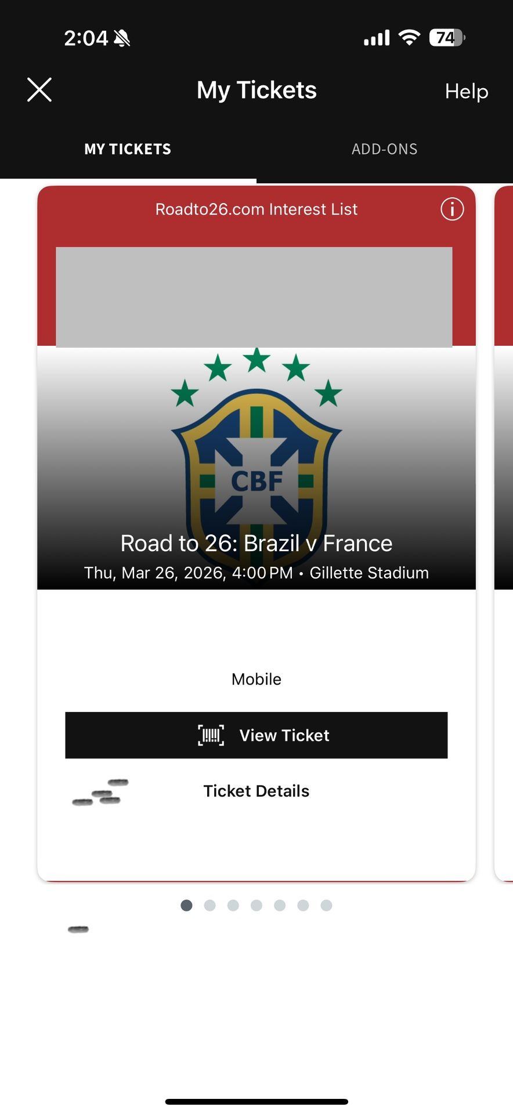Viewport: 513px width, 1114px height.
Task: Tap the cellular signal bars icon
Action: pyautogui.click(x=376, y=37)
